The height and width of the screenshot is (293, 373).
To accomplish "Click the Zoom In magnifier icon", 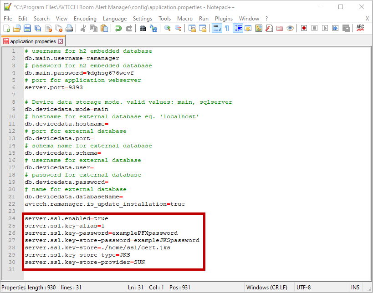I will click(x=167, y=28).
